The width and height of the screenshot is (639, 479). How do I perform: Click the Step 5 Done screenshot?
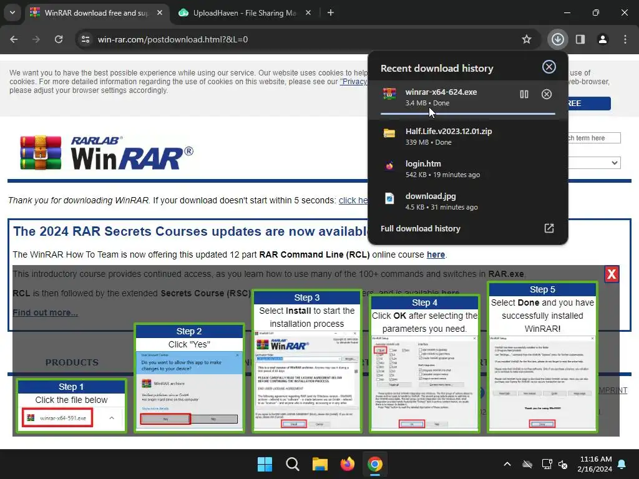pyautogui.click(x=542, y=382)
